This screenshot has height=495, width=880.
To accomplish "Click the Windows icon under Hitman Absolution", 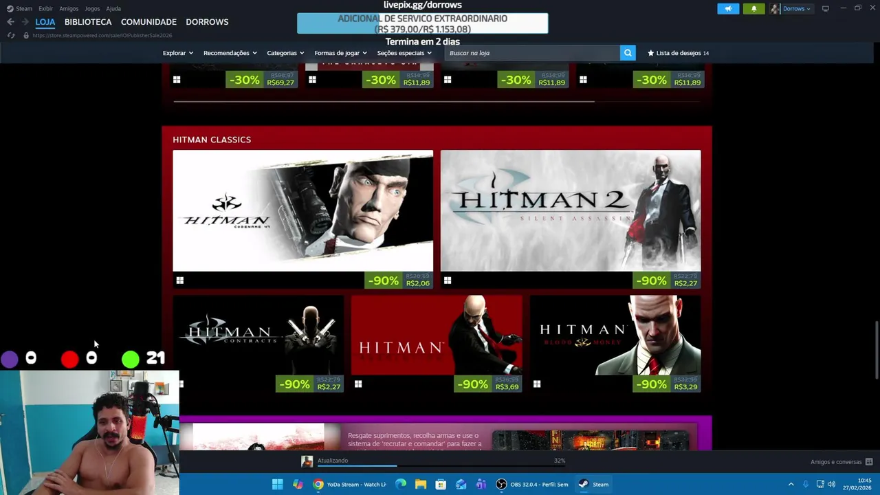I will click(358, 384).
